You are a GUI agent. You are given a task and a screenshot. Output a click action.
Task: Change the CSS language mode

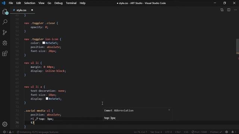point(186,132)
